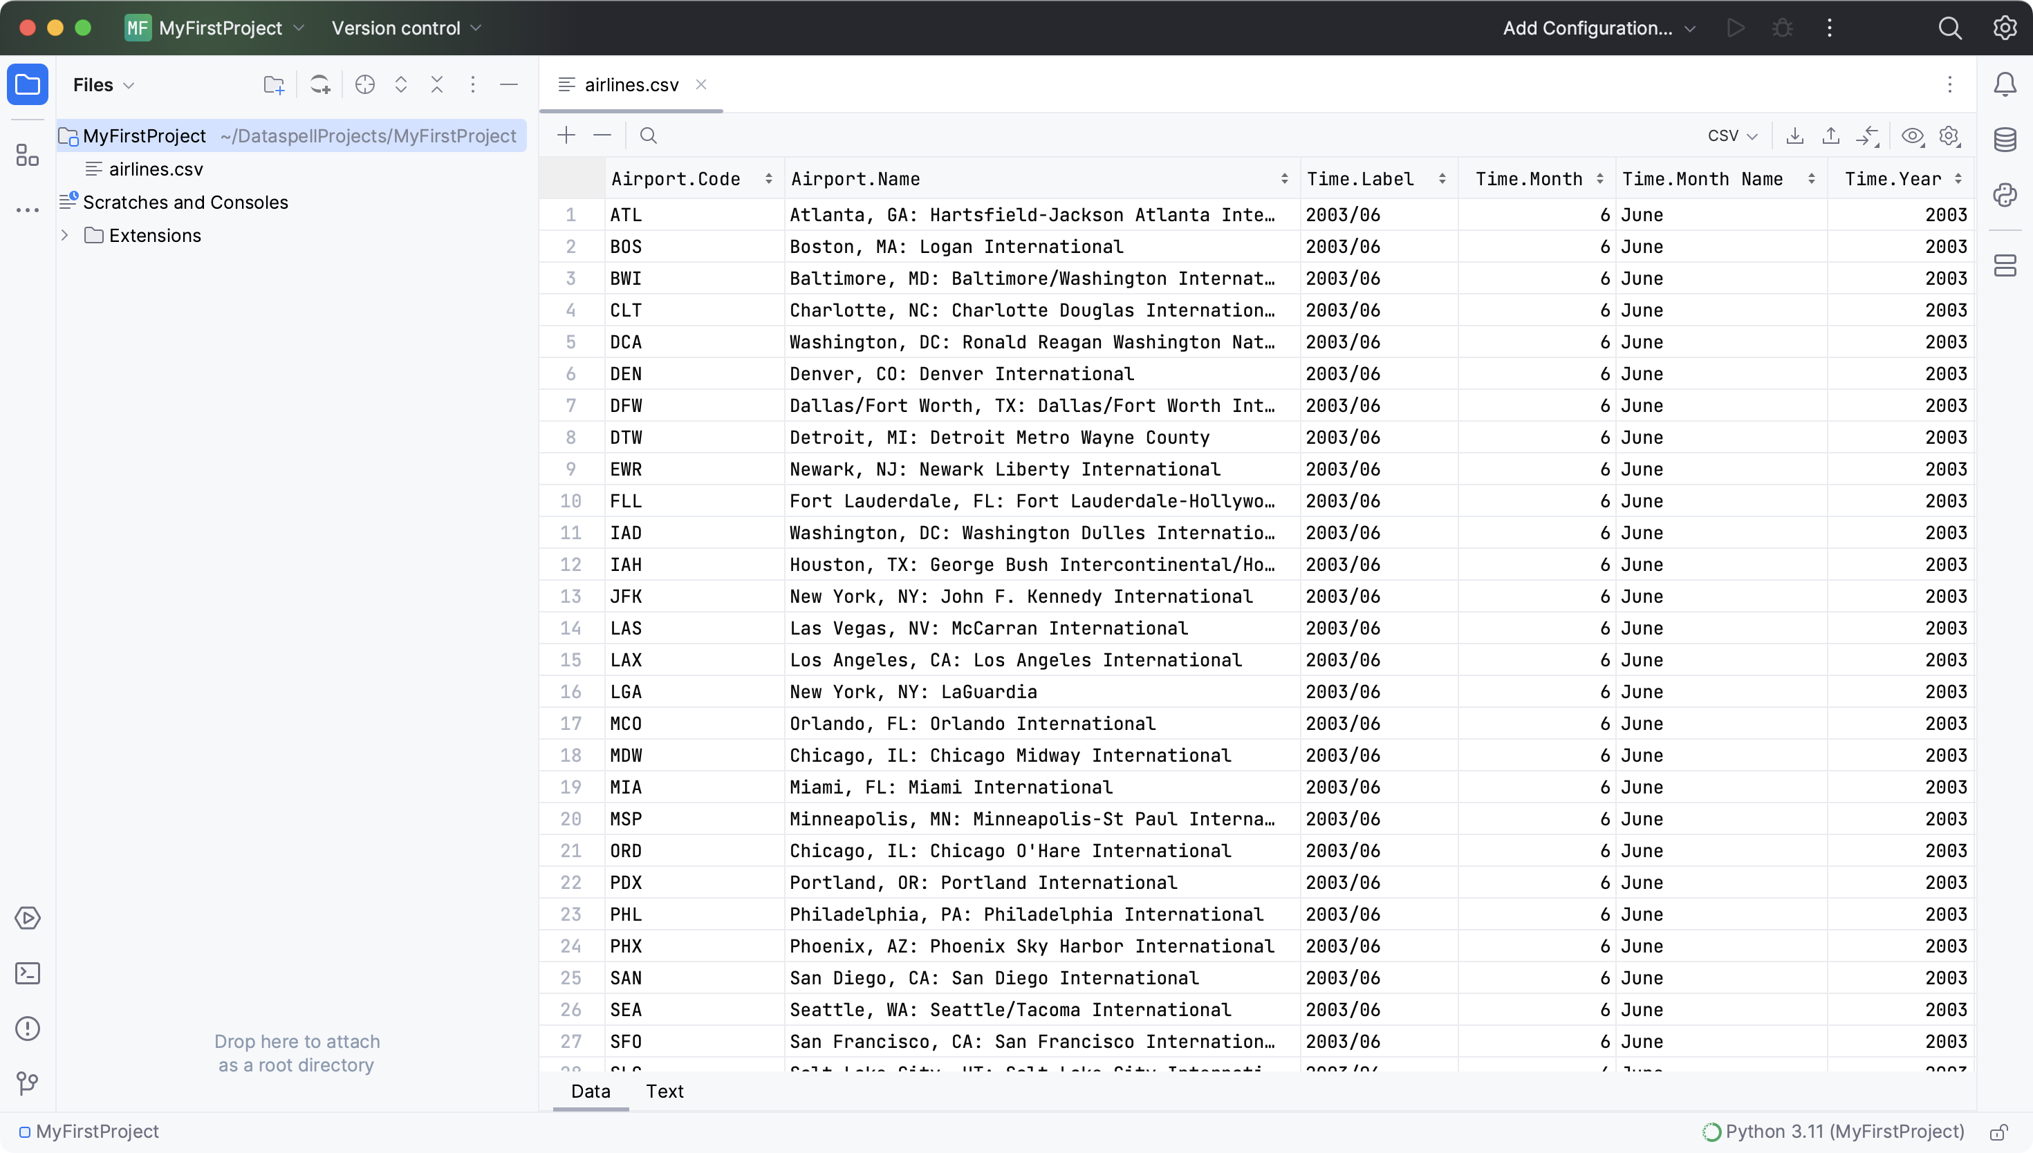
Task: Click the attach directory refresh-plus icon
Action: pos(320,85)
